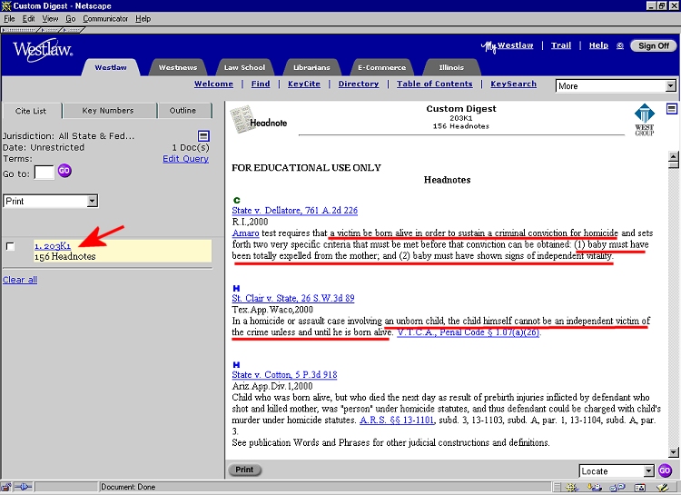Open the Trail link
This screenshot has width=681, height=495.
pos(561,45)
